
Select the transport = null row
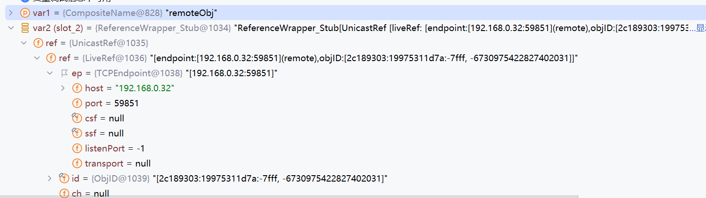click(x=118, y=163)
